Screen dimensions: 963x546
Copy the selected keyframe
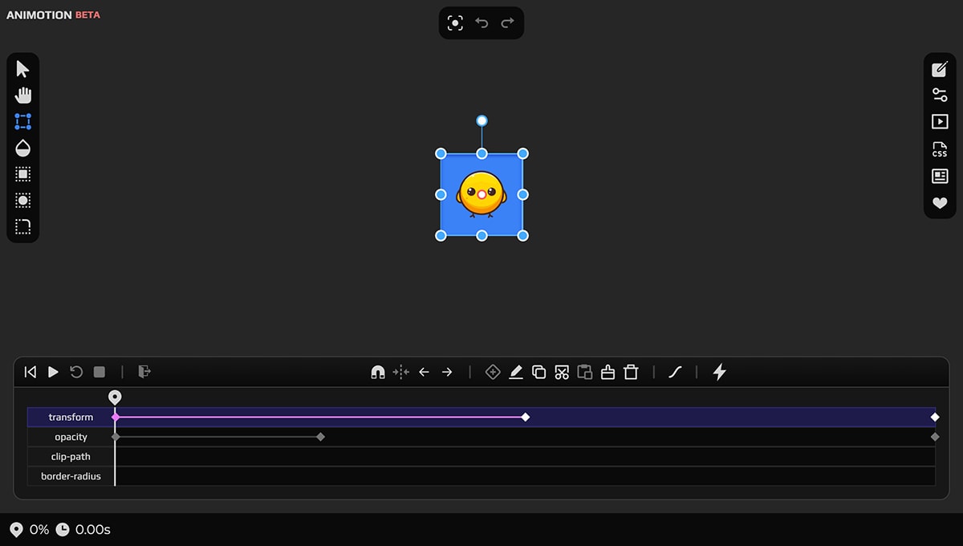539,372
